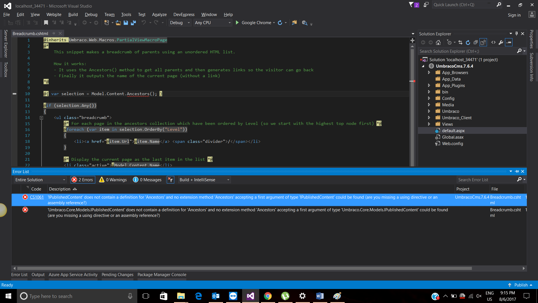Click Sync with Active Document icon
Viewport: 538px width, 303px height.
pyautogui.click(x=460, y=42)
